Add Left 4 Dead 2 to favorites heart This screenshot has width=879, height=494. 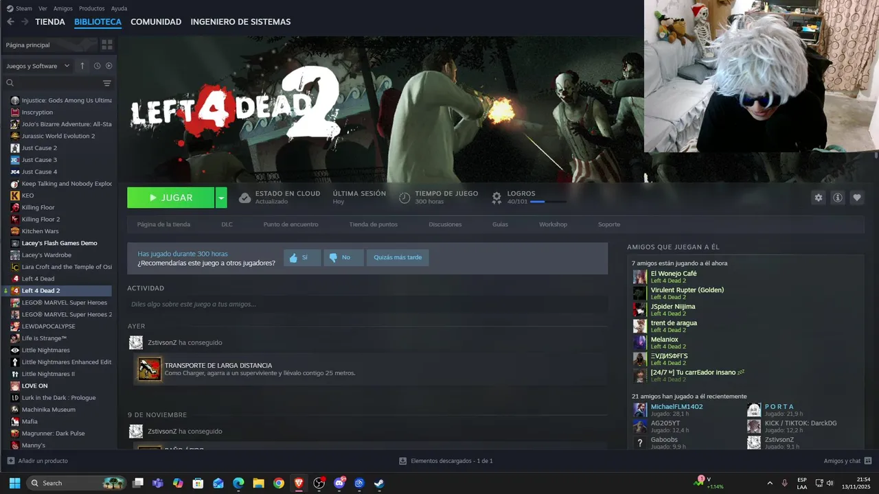[x=857, y=198]
